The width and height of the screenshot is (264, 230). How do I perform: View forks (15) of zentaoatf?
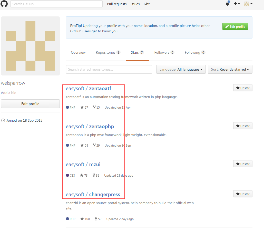pyautogui.click(x=96, y=107)
